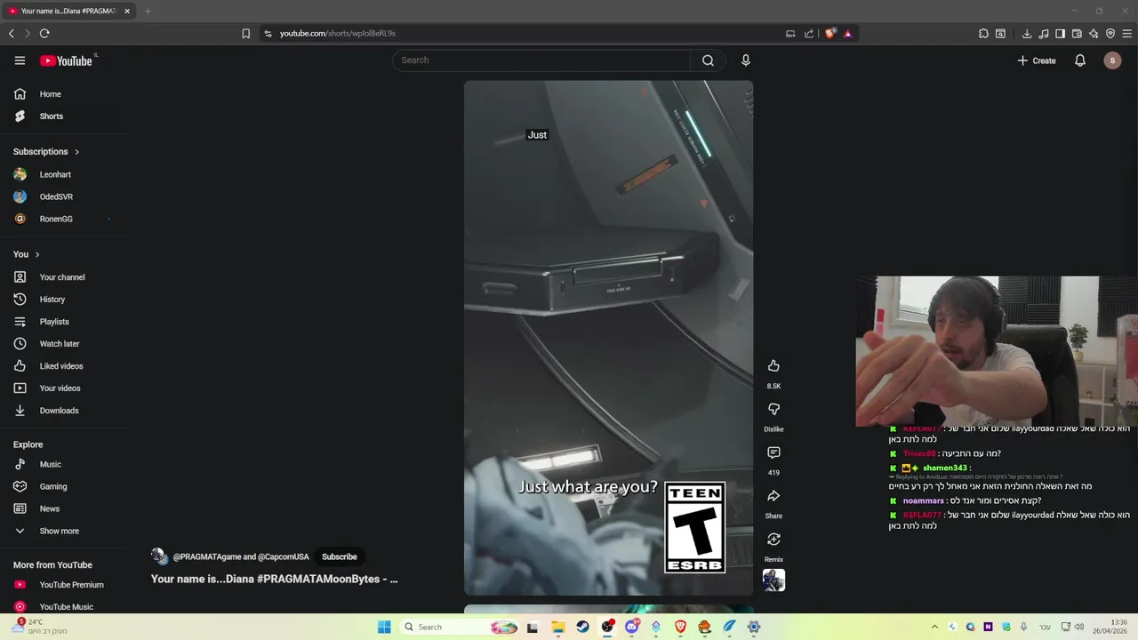Open the browser main menu
Image resolution: width=1138 pixels, height=640 pixels.
coord(1127,34)
